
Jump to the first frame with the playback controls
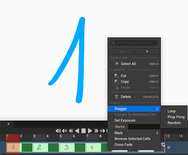(58, 131)
